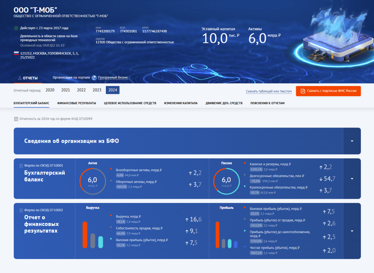Click the ООО "Т-МОБ" company title
Image resolution: width=374 pixels, height=273 pixels.
tap(35, 10)
